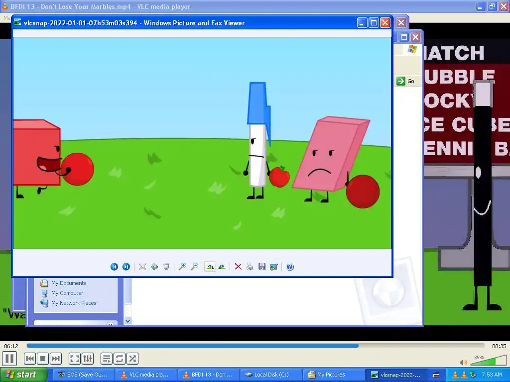Viewport: 510px width, 382px height.
Task: Toggle VLC total time 08:35 display
Action: [499, 346]
